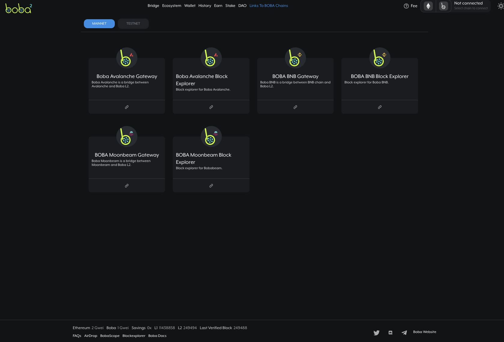The width and height of the screenshot is (504, 342).
Task: Click BOBA Moonbeam Gateway title
Action: (127, 155)
